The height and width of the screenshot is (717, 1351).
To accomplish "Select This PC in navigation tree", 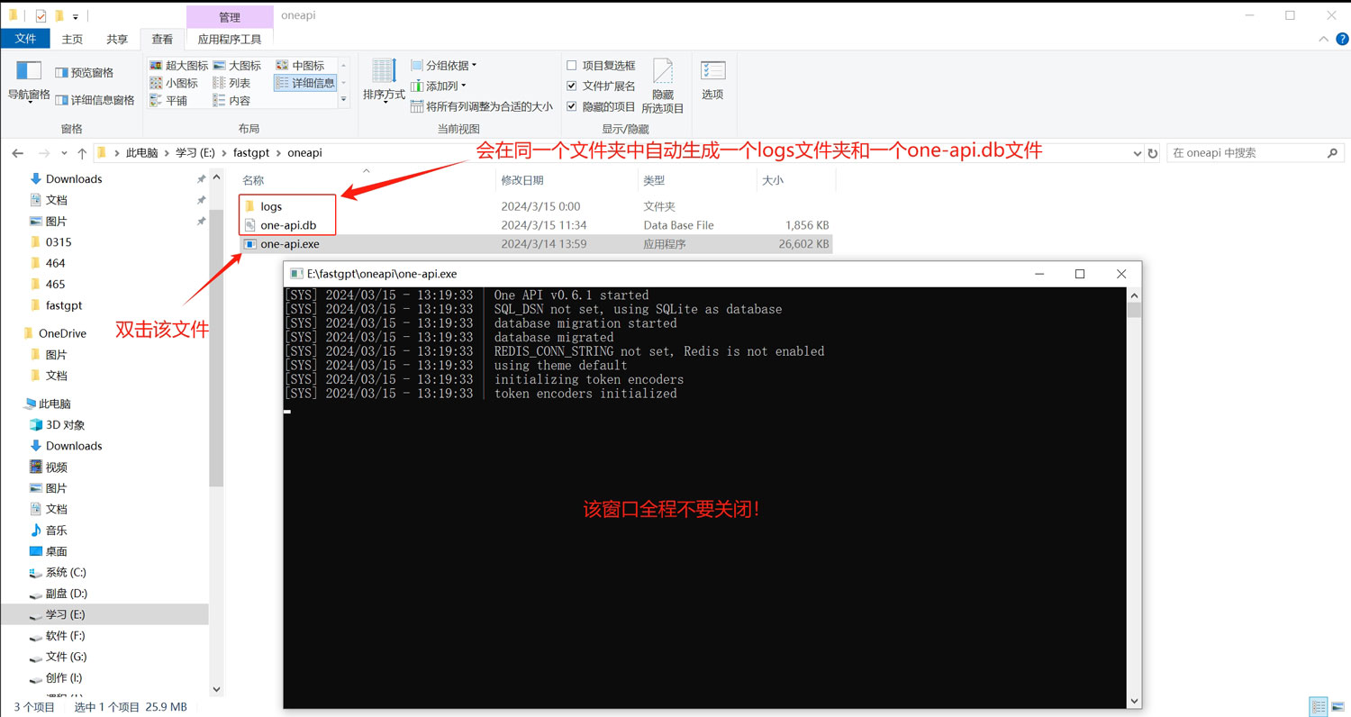I will 54,404.
